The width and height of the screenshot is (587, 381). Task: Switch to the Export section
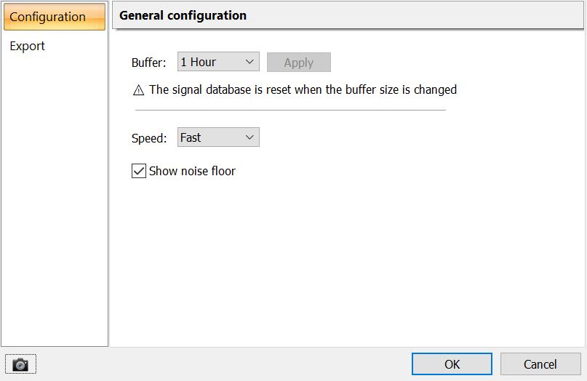tap(28, 46)
